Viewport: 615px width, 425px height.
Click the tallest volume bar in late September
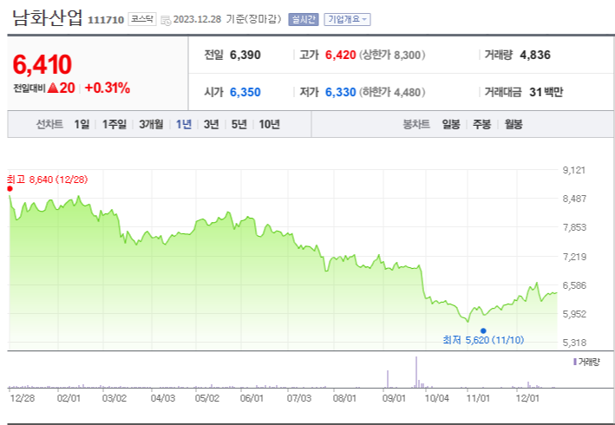(x=416, y=372)
